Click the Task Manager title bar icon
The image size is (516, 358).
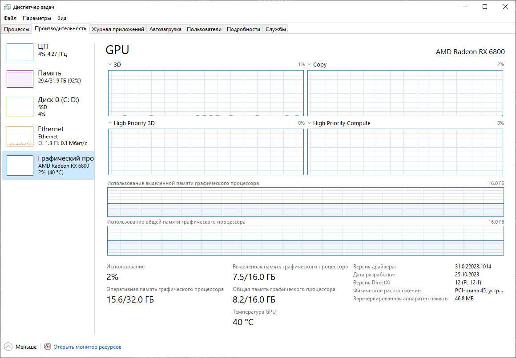pos(8,7)
